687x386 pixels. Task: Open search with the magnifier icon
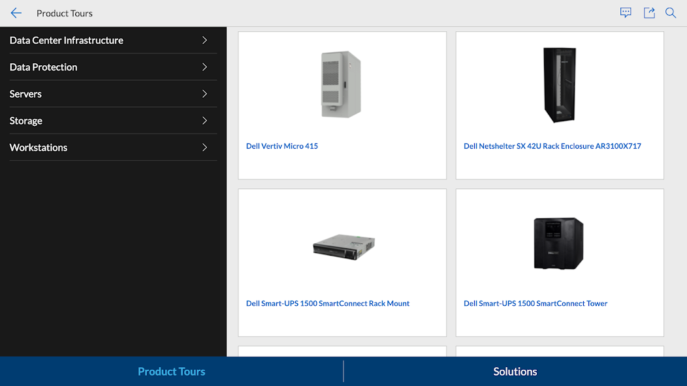click(x=671, y=12)
